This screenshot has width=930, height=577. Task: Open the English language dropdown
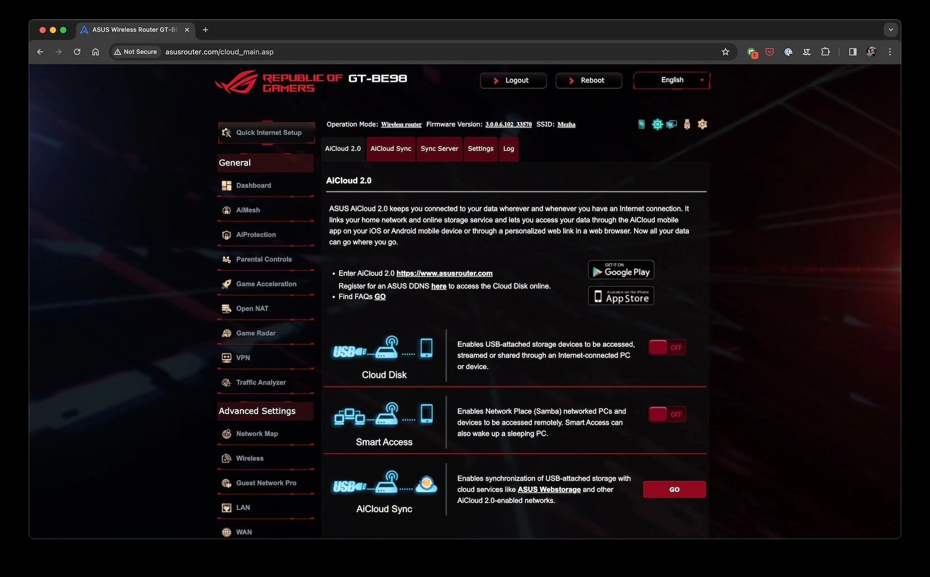(x=671, y=80)
